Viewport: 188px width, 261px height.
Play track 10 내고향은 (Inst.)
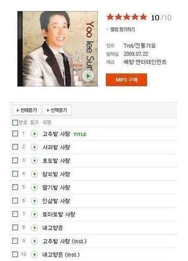[34, 254]
